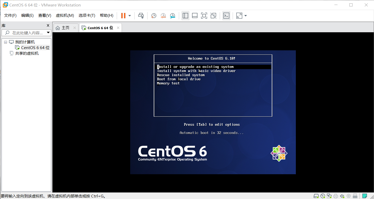374x199 pixels.
Task: Click the home icon on the 主页 tab
Action: tap(58, 28)
